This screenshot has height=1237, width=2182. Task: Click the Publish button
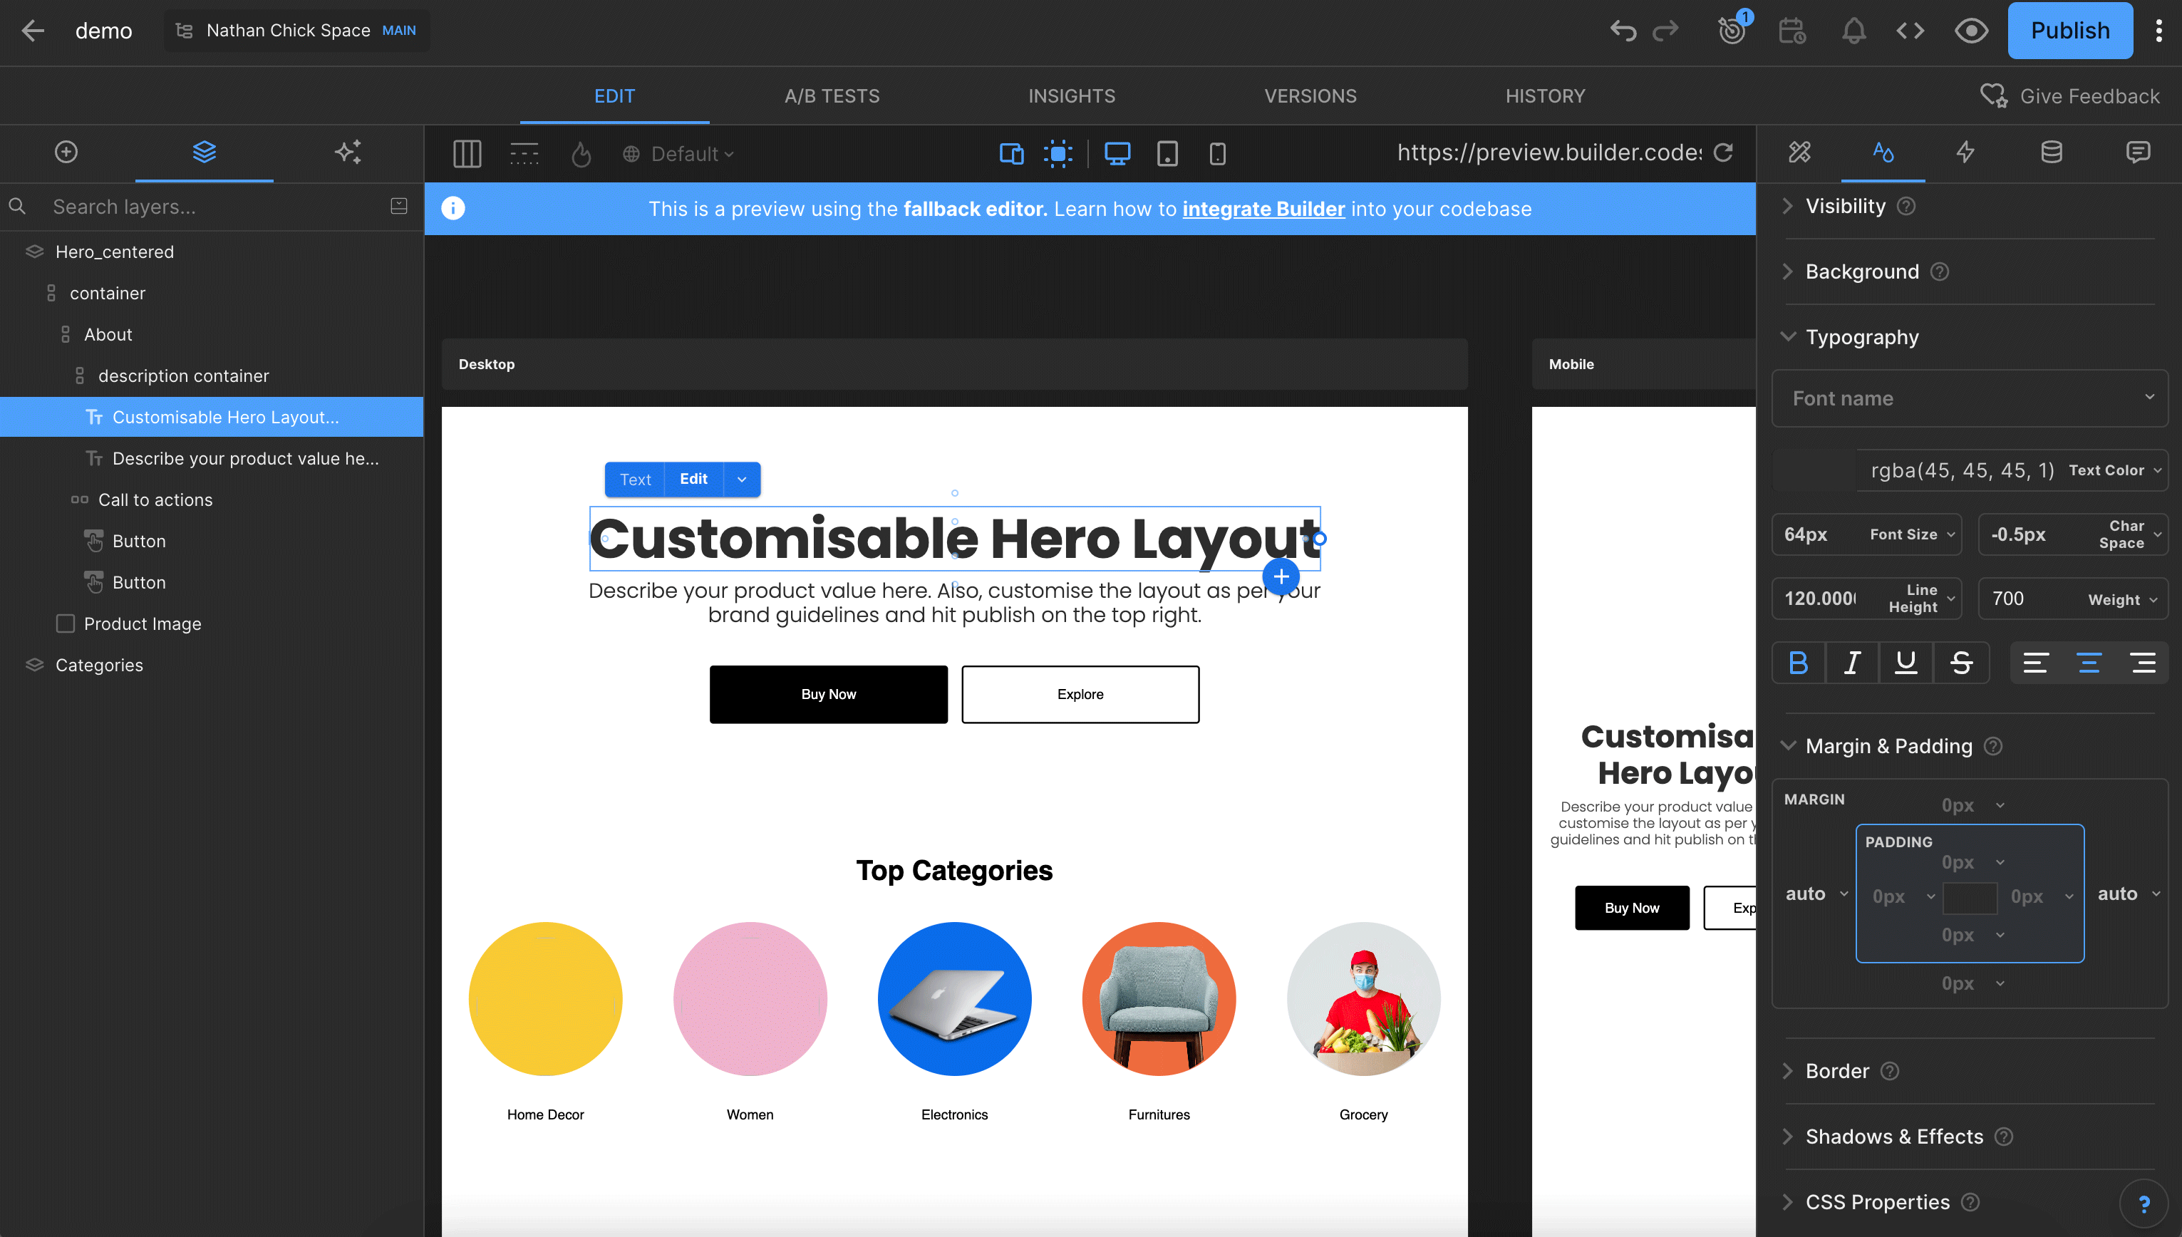(2070, 31)
